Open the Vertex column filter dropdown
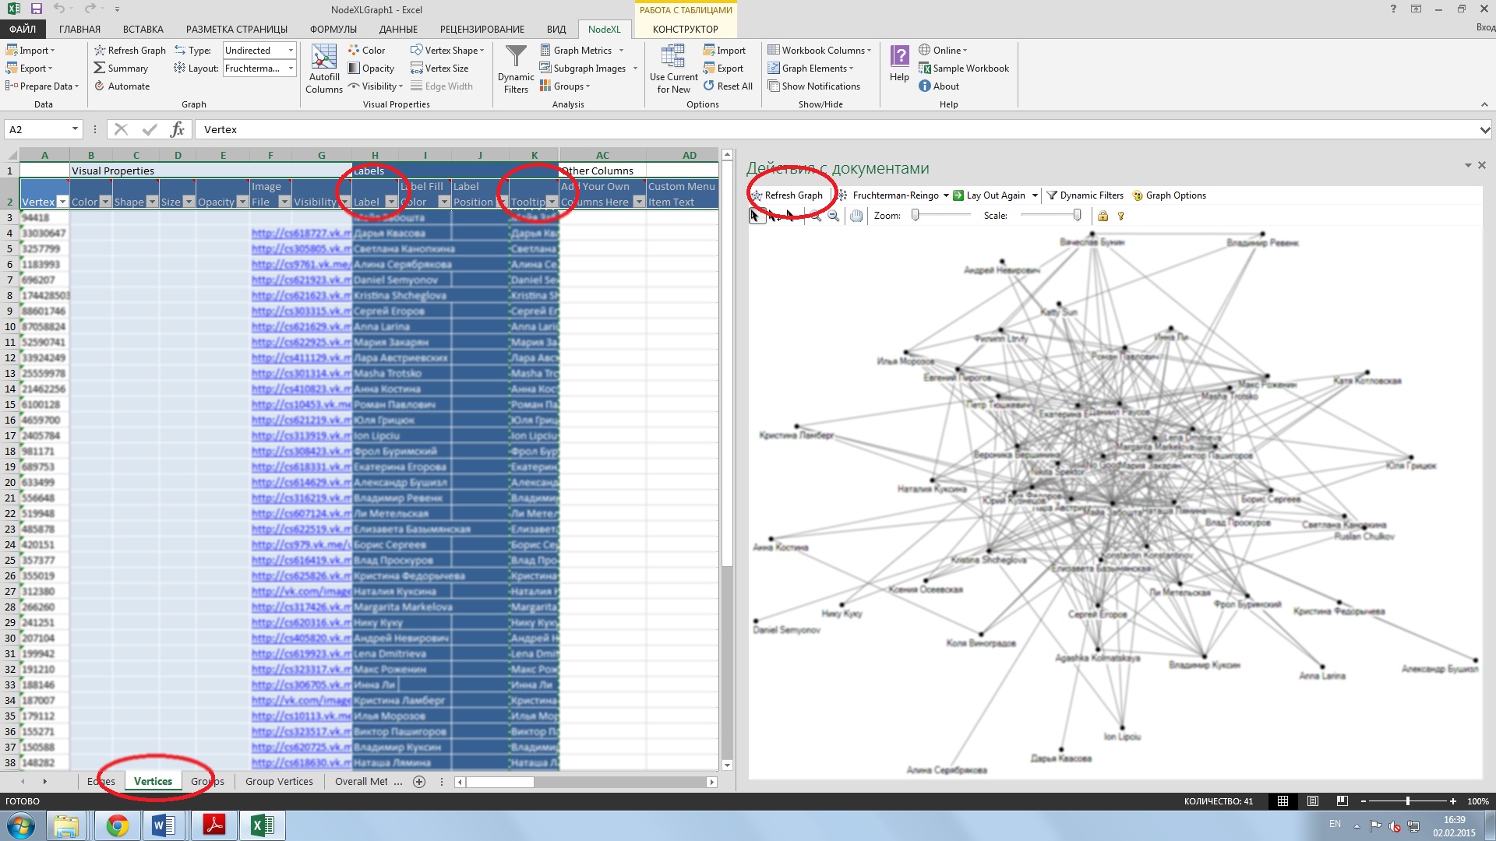This screenshot has width=1496, height=841. point(62,202)
